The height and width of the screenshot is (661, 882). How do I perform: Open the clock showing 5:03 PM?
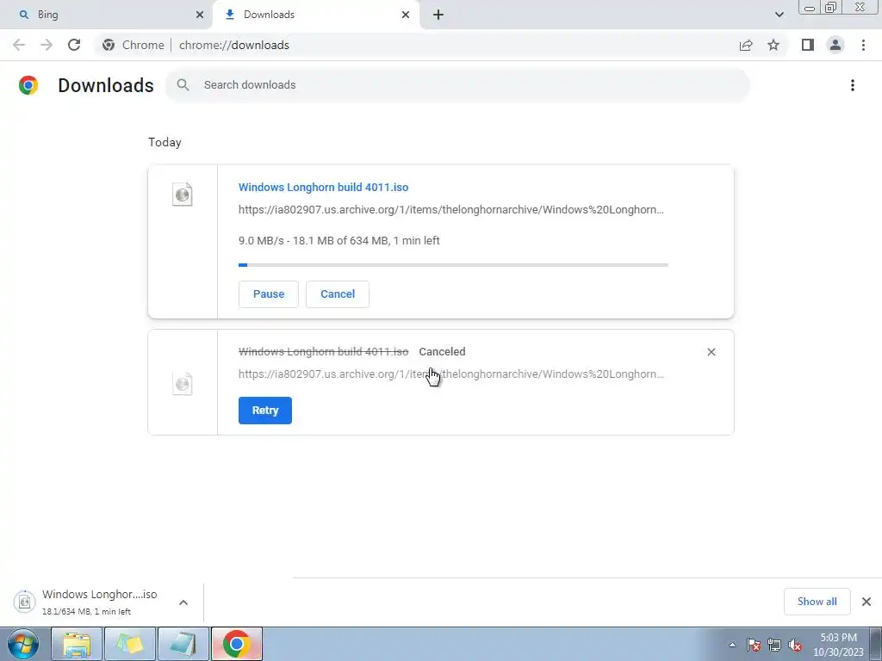coord(838,645)
